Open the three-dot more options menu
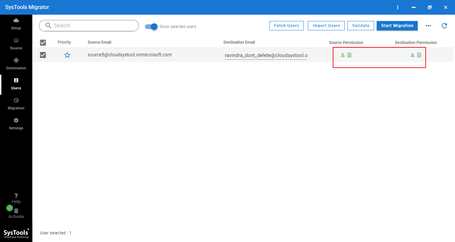455x242 pixels. click(x=428, y=26)
